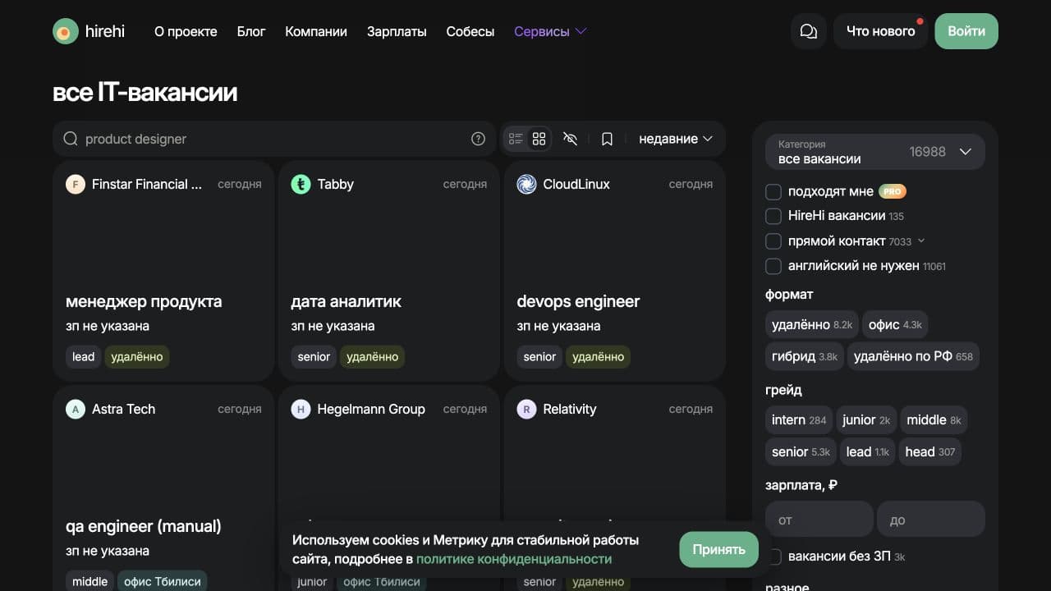
Task: Click the middle tag on qa engineer card
Action: (x=90, y=581)
